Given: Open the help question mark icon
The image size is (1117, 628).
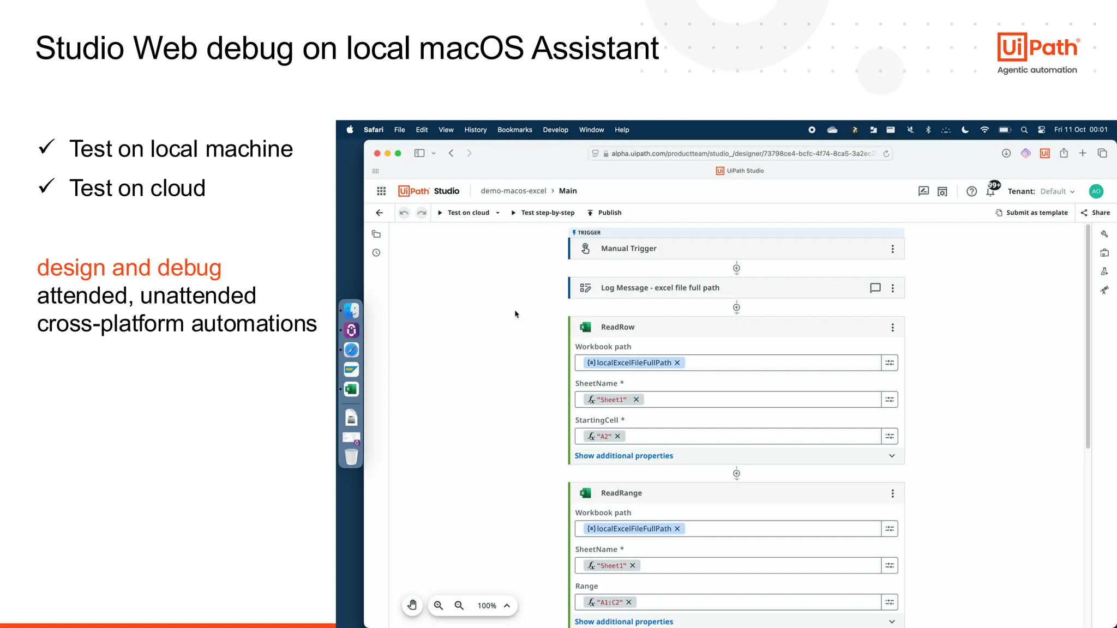Looking at the screenshot, I should click(971, 191).
